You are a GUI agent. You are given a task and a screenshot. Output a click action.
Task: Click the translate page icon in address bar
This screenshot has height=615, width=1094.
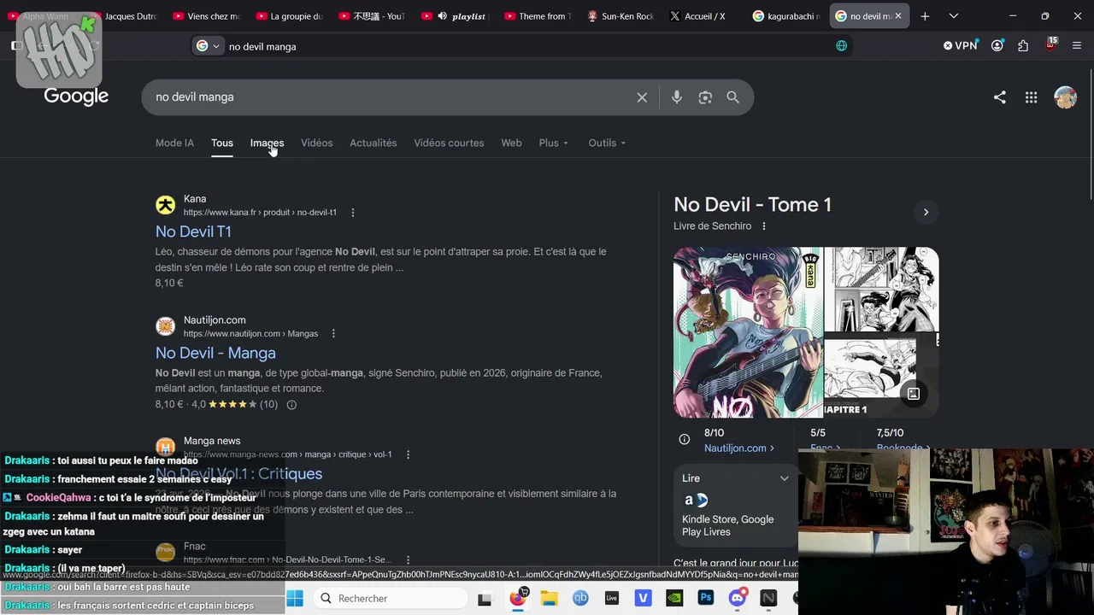point(842,46)
